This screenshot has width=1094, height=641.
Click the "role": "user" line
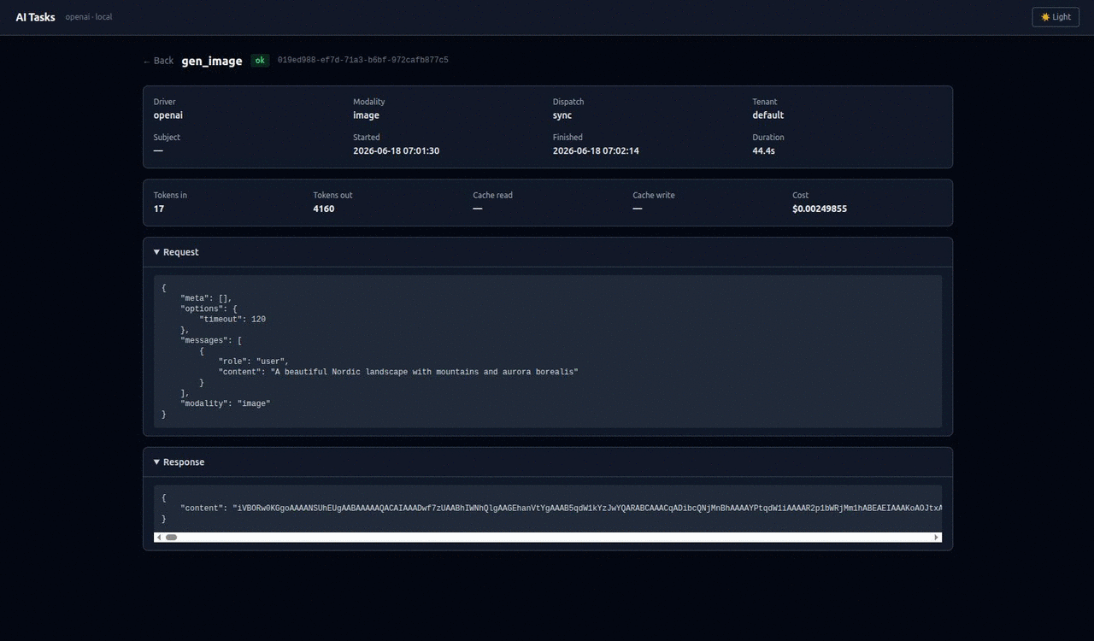[x=254, y=362]
